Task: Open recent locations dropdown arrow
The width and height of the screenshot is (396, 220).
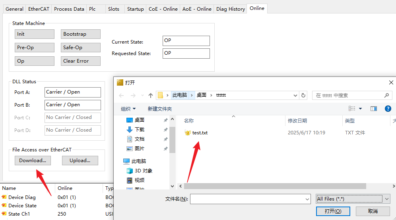Action: point(142,96)
